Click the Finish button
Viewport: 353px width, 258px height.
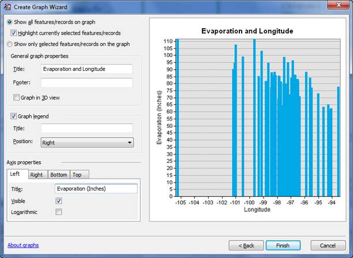tap(283, 245)
